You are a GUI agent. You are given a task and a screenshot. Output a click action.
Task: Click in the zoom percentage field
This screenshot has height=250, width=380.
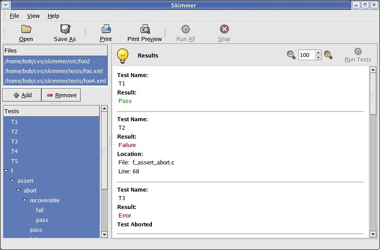306,55
